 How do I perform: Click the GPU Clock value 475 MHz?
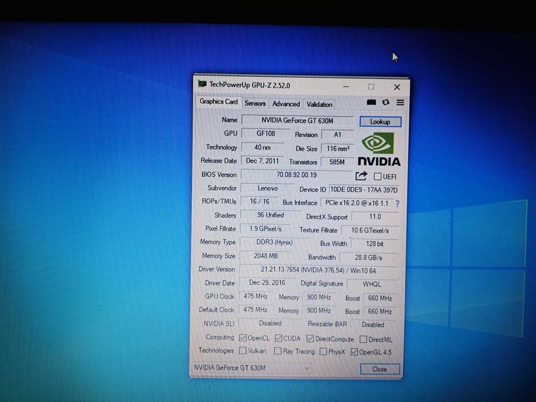[255, 296]
